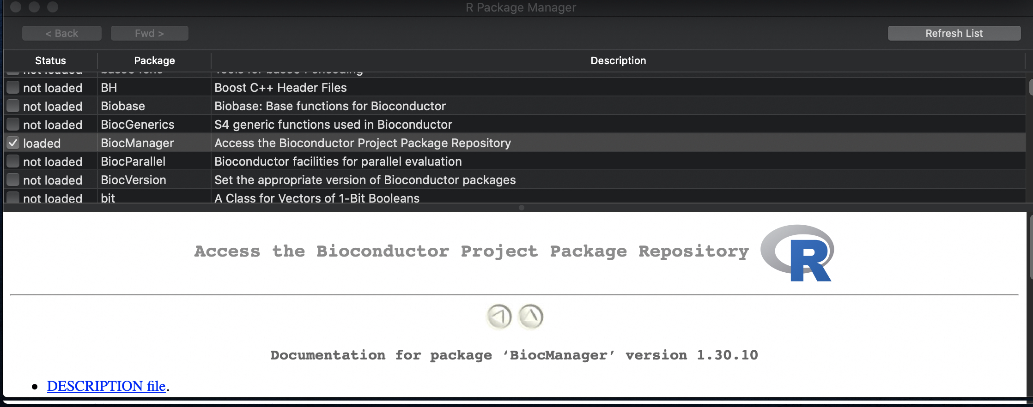The image size is (1033, 407).
Task: Click the R logo image
Action: [798, 253]
